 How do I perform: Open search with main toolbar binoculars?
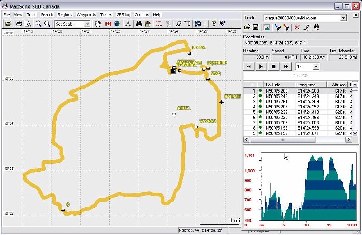139,23
